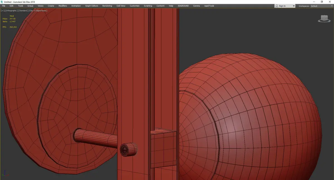Open the Customize menu
The width and height of the screenshot is (334, 180).
pyautogui.click(x=134, y=6)
